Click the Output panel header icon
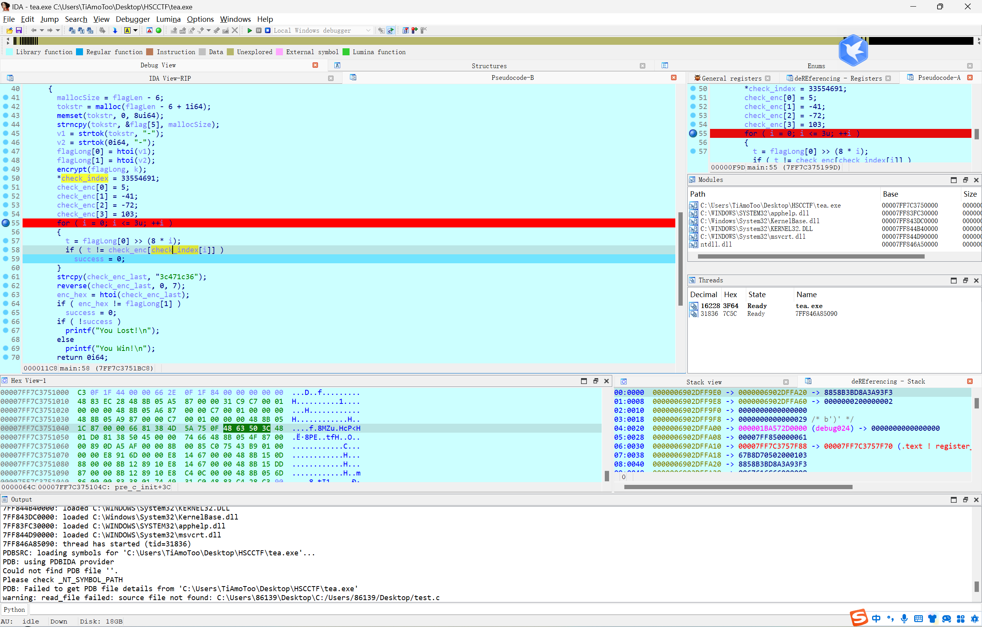982x627 pixels. click(x=5, y=500)
